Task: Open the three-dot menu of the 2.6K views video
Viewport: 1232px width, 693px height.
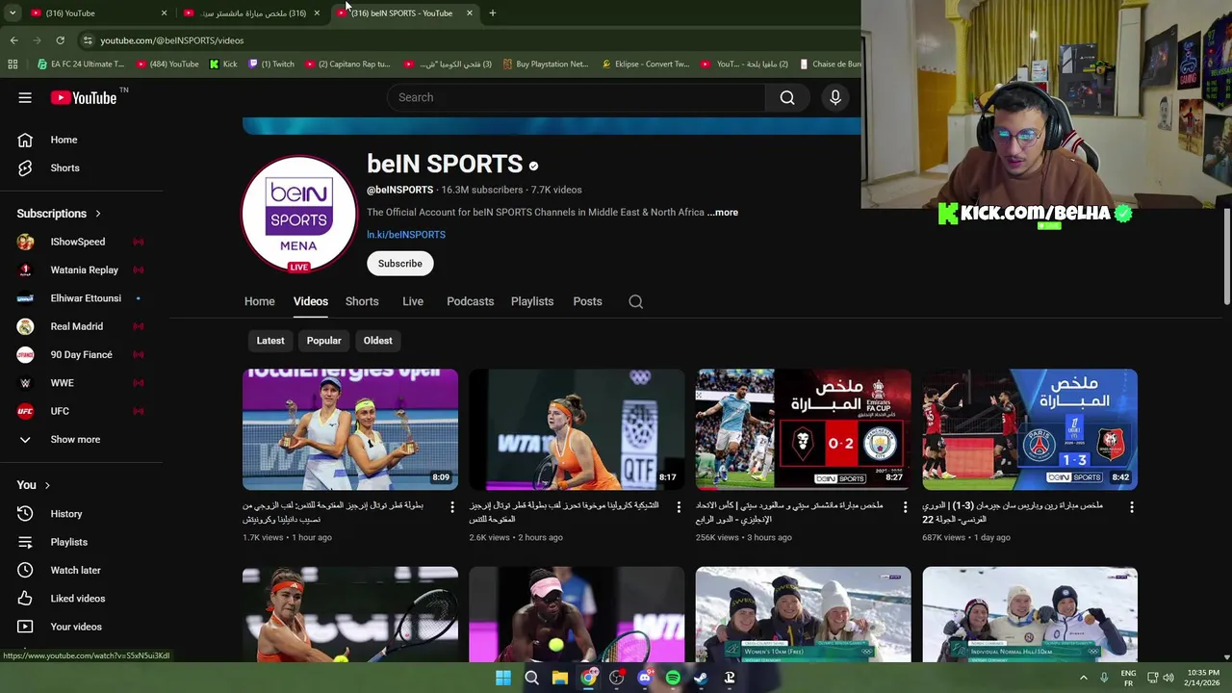Action: click(x=679, y=507)
